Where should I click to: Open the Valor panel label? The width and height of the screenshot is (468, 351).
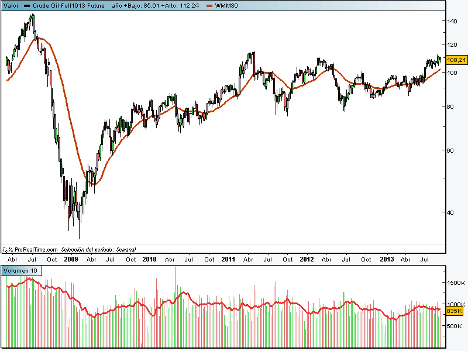[x=10, y=5]
